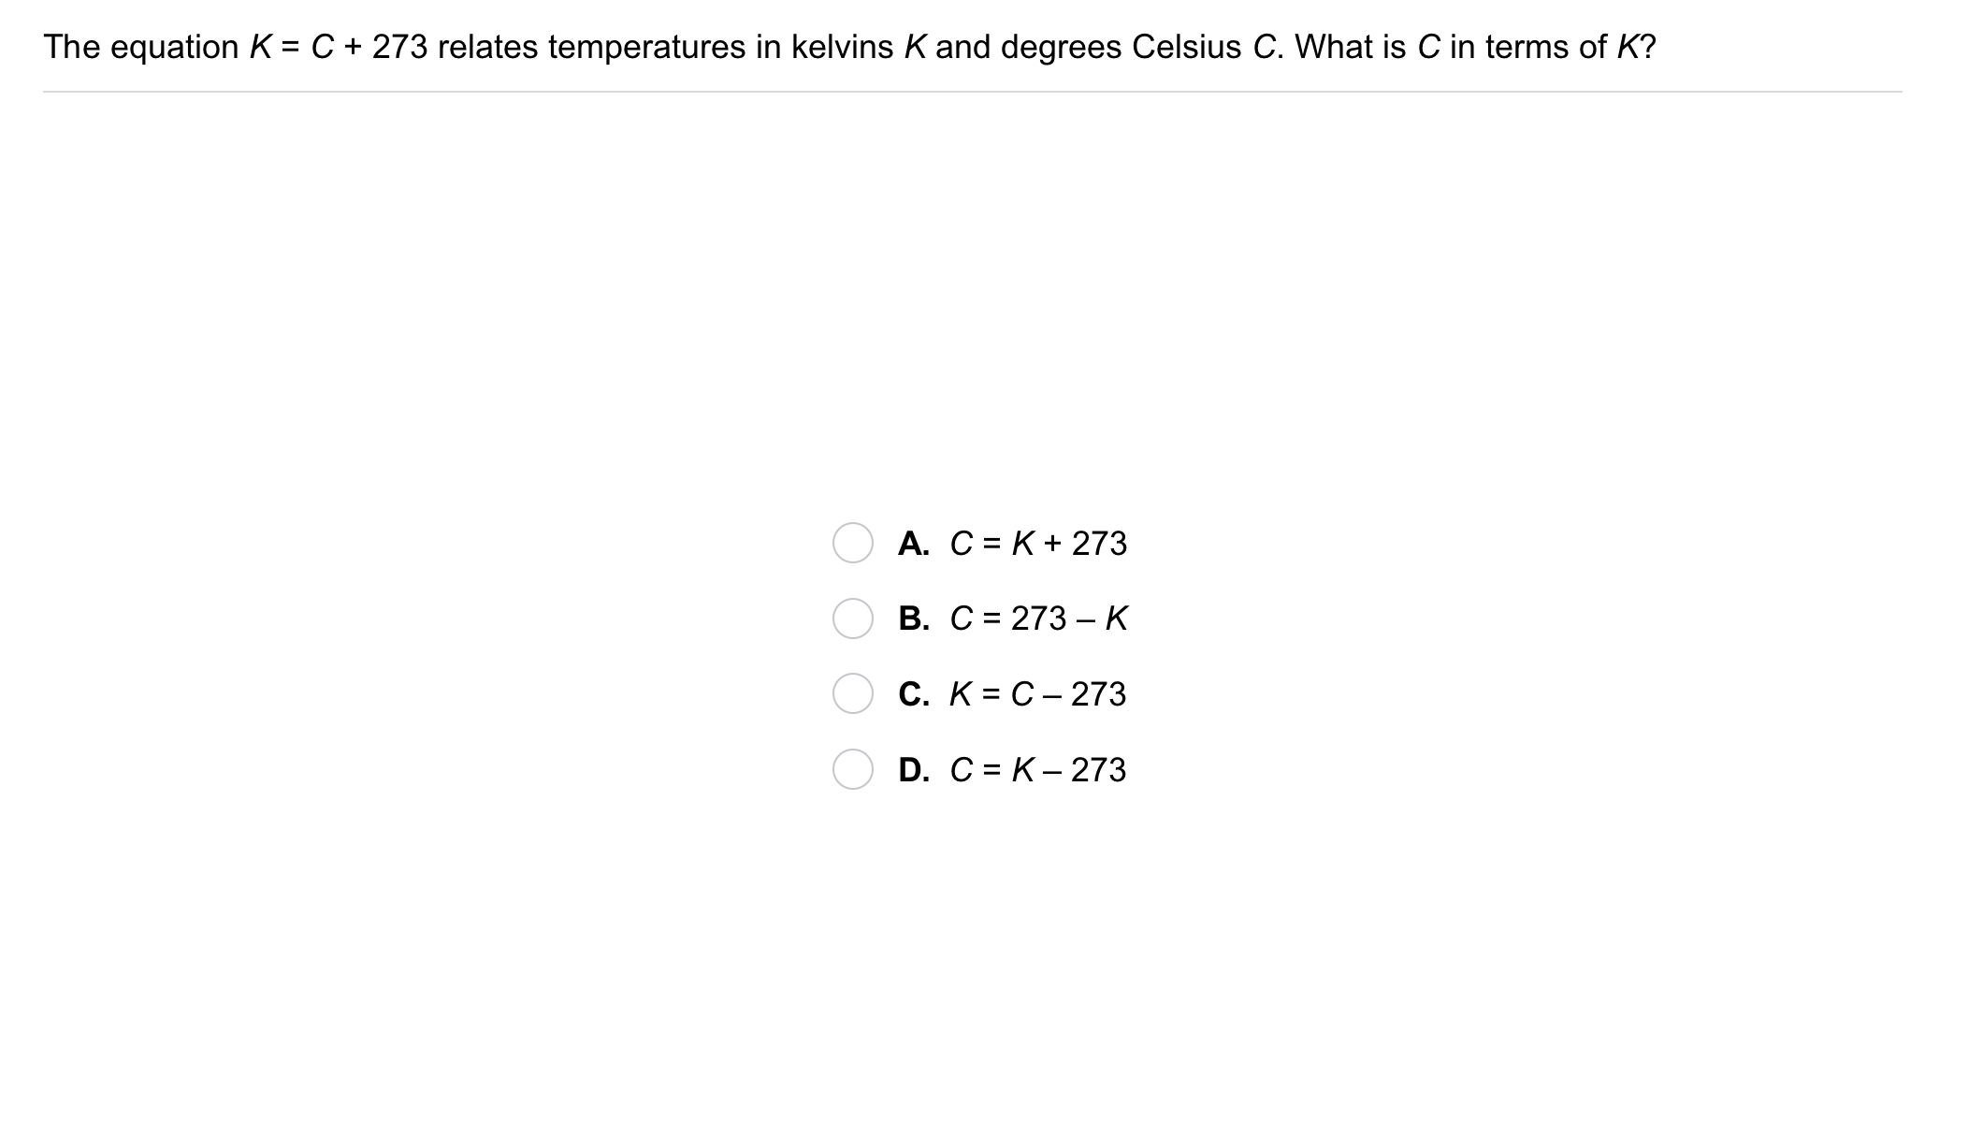Click answer text "C = K + 273"

point(1038,544)
